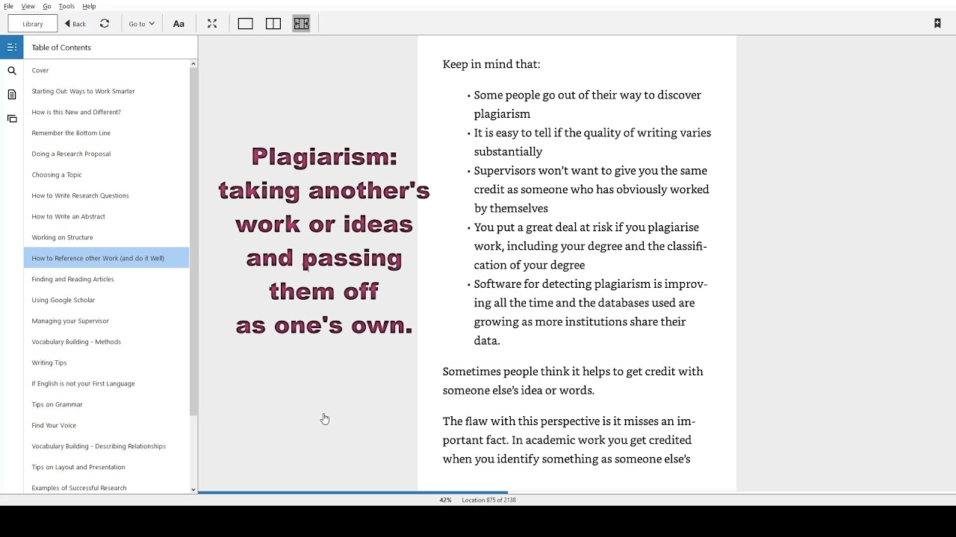Screen dimensions: 956x537
Task: Go back with the Back button
Action: tap(75, 24)
